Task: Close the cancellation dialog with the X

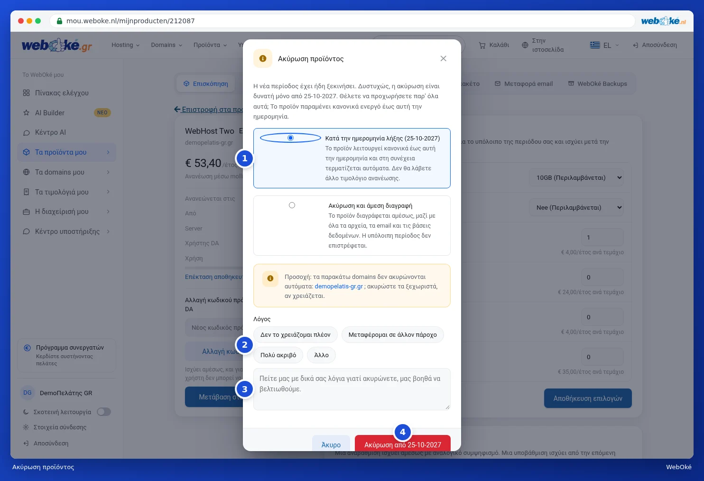Action: coord(443,58)
